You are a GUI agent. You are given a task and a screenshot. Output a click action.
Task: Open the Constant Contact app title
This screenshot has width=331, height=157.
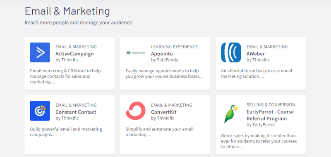coord(76,112)
